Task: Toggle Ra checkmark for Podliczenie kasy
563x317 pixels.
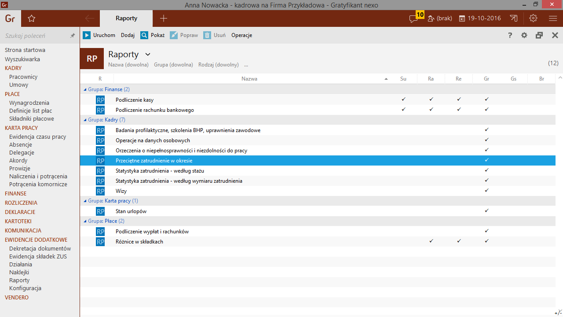Action: coord(431,100)
